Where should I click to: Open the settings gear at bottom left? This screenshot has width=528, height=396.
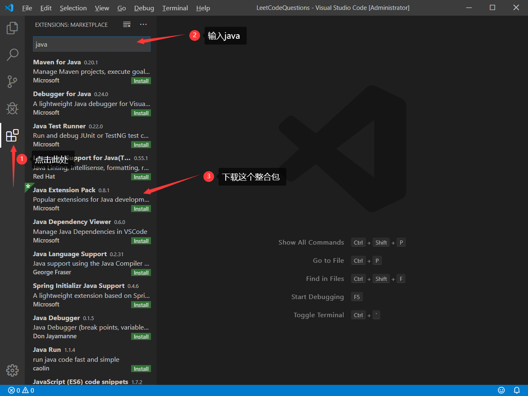(12, 370)
